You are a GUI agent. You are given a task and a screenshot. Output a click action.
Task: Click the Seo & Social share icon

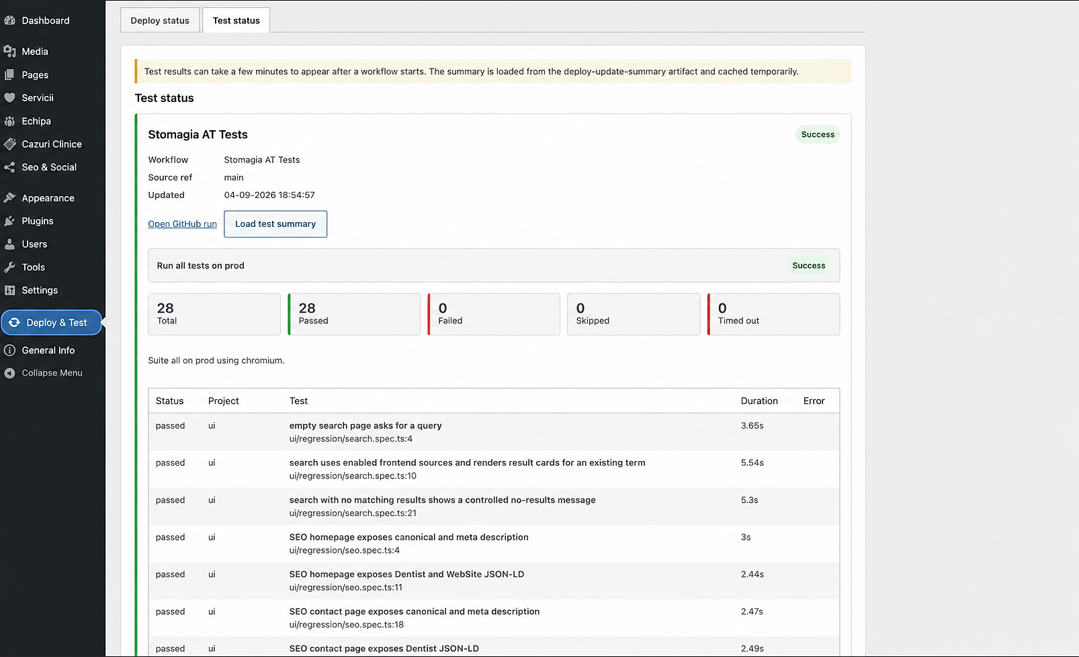tap(9, 168)
